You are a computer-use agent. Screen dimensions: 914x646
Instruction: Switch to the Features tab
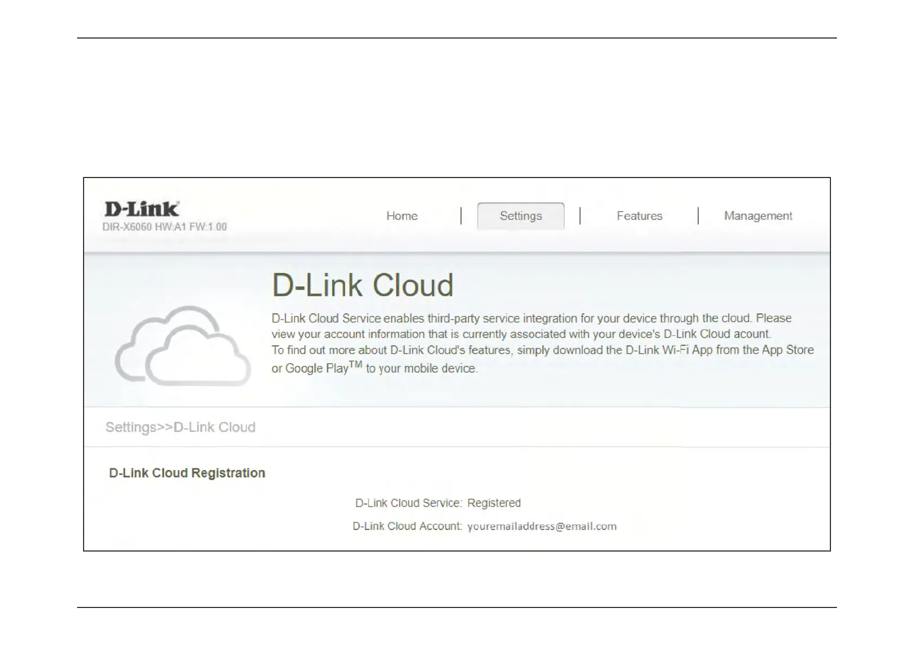click(639, 216)
